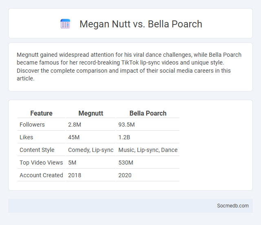Click the calendar table icon beside title
Screen dimensions: 261x225
point(65,24)
